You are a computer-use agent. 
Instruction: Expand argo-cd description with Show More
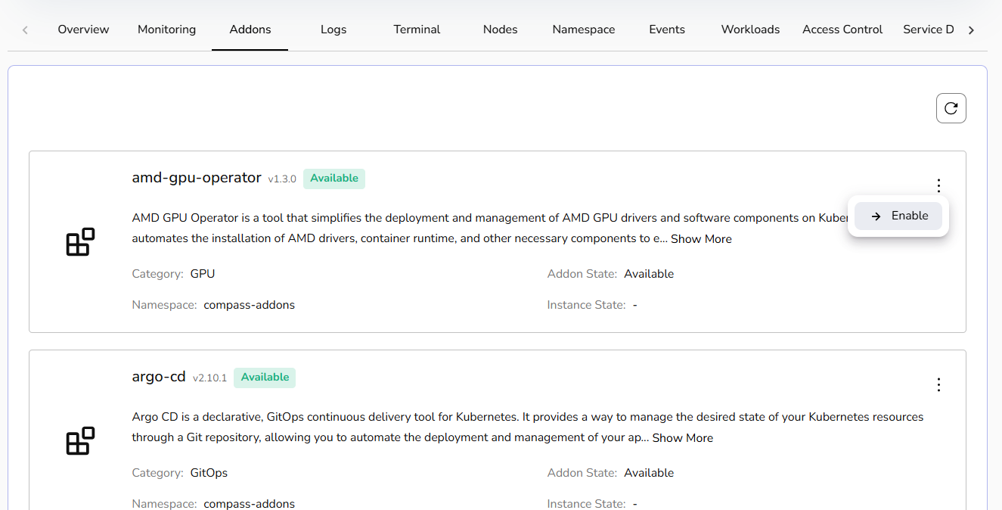[682, 438]
